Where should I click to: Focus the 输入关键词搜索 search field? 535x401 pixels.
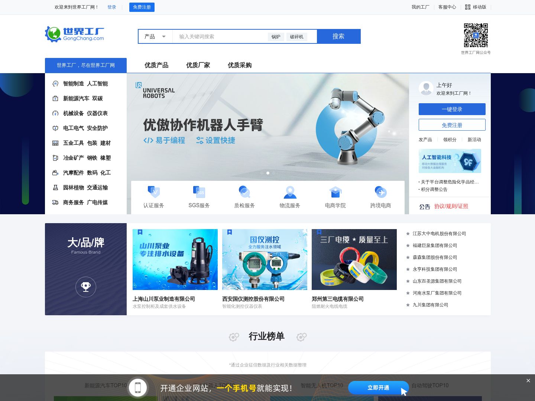coord(219,36)
